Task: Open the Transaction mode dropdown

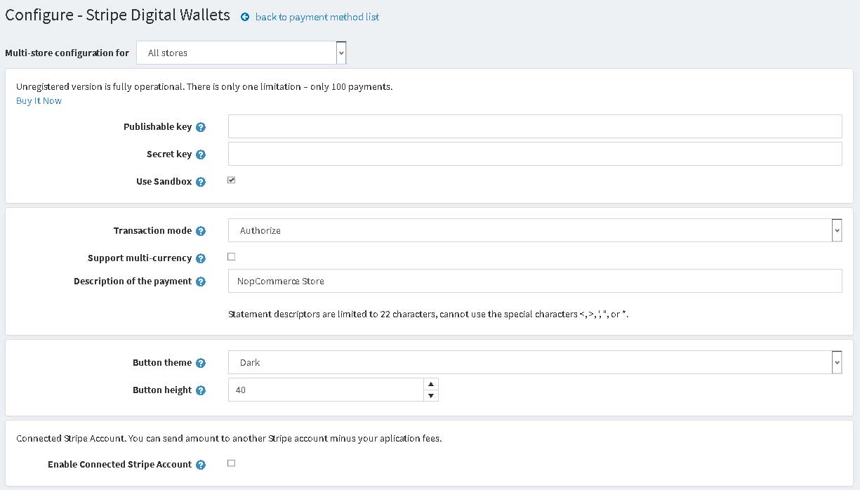Action: tap(535, 230)
